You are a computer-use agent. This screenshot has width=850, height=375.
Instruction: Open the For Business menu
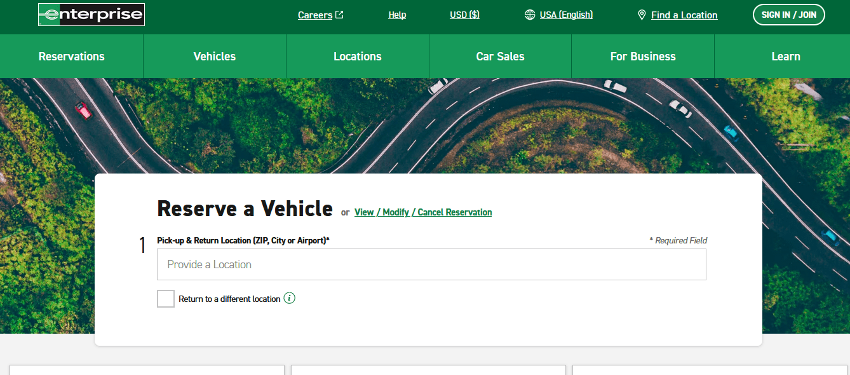pos(643,56)
